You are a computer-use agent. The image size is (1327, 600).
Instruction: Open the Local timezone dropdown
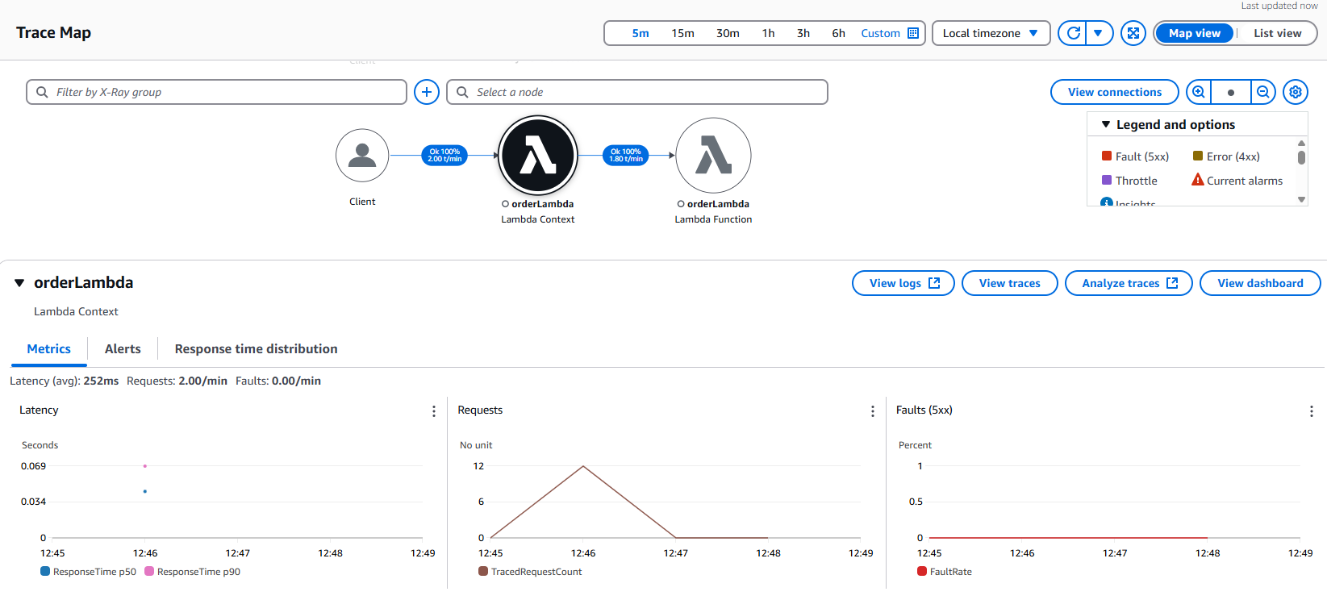[991, 33]
